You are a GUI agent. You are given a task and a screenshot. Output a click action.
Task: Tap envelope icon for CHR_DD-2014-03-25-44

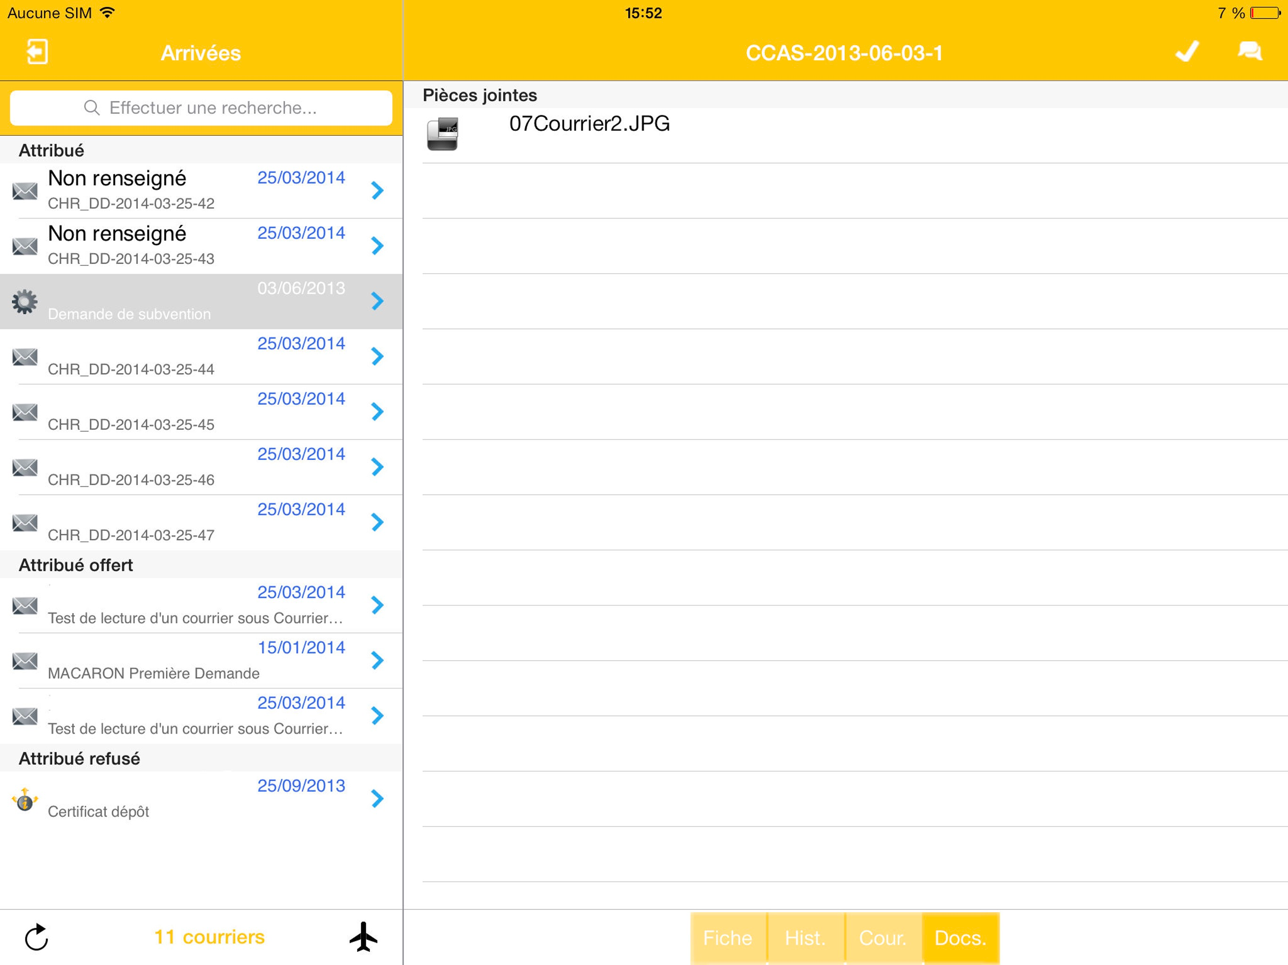click(25, 356)
